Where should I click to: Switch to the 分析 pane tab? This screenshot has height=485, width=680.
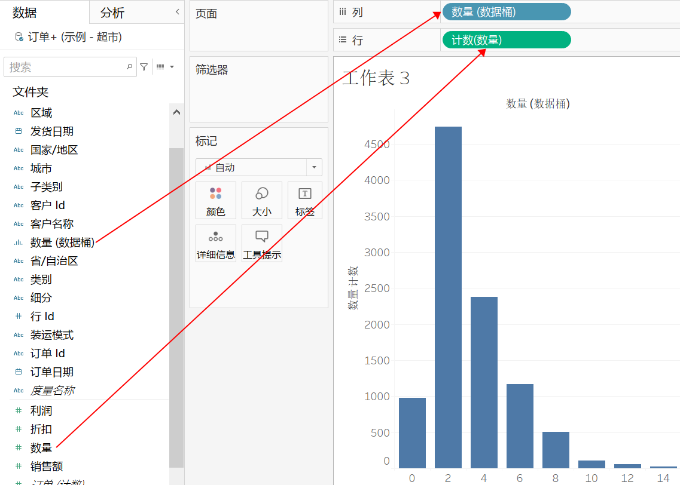pos(112,13)
